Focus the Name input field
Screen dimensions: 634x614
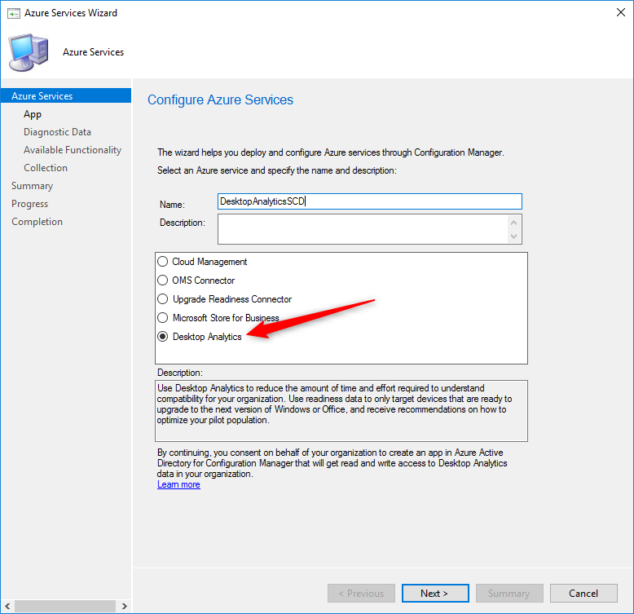coord(370,201)
